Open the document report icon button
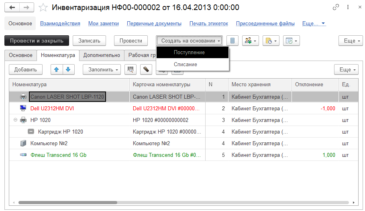Viewport: 365px width, 211px height. click(233, 41)
